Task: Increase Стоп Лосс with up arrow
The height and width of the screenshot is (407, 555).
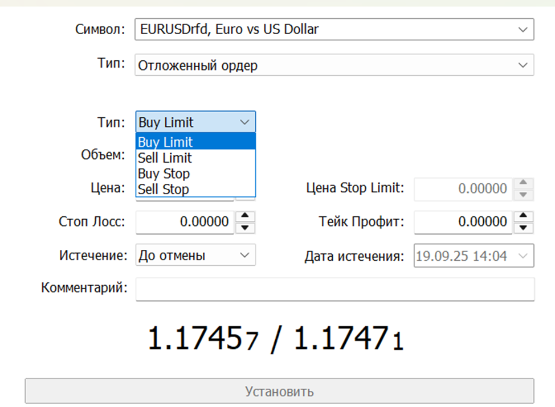Action: click(245, 216)
